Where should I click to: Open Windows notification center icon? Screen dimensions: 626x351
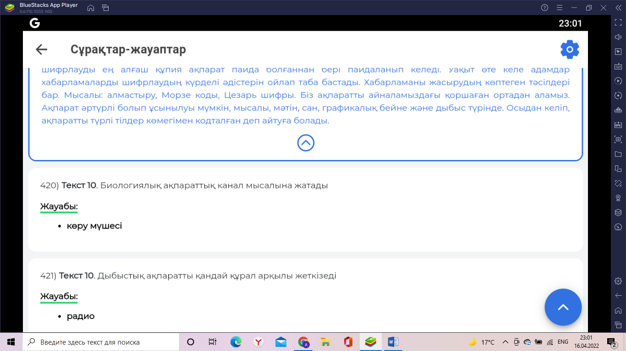point(611,342)
